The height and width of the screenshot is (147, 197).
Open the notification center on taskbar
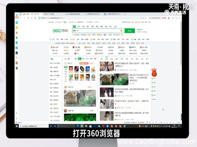(x=179, y=126)
